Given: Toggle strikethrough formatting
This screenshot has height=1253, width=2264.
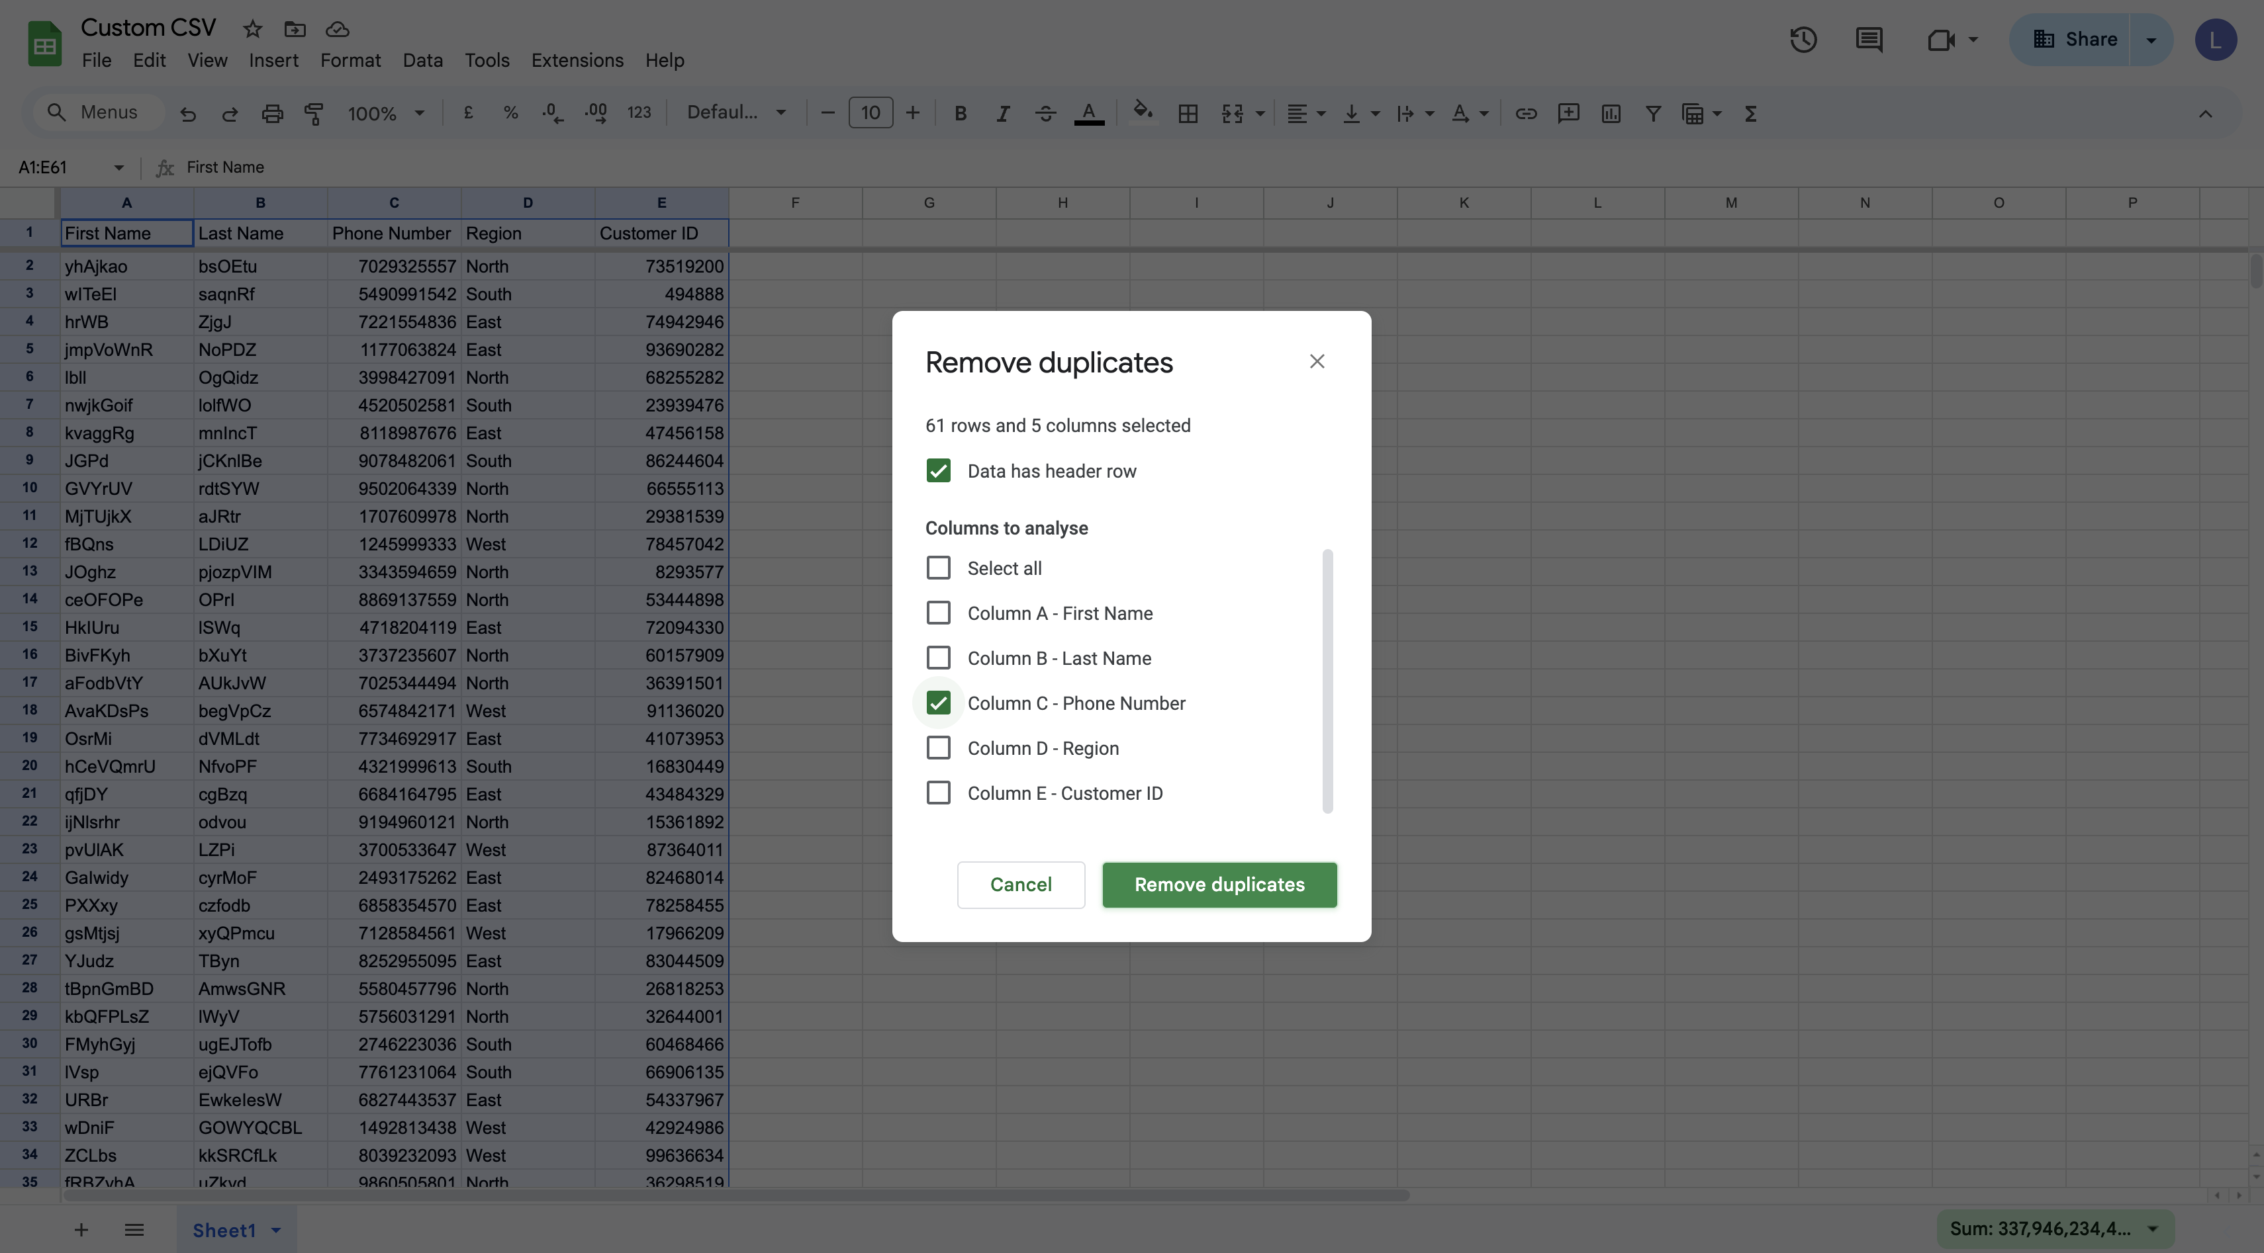Looking at the screenshot, I should pyautogui.click(x=1045, y=113).
